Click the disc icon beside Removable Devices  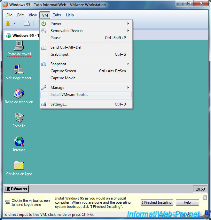click(44, 31)
